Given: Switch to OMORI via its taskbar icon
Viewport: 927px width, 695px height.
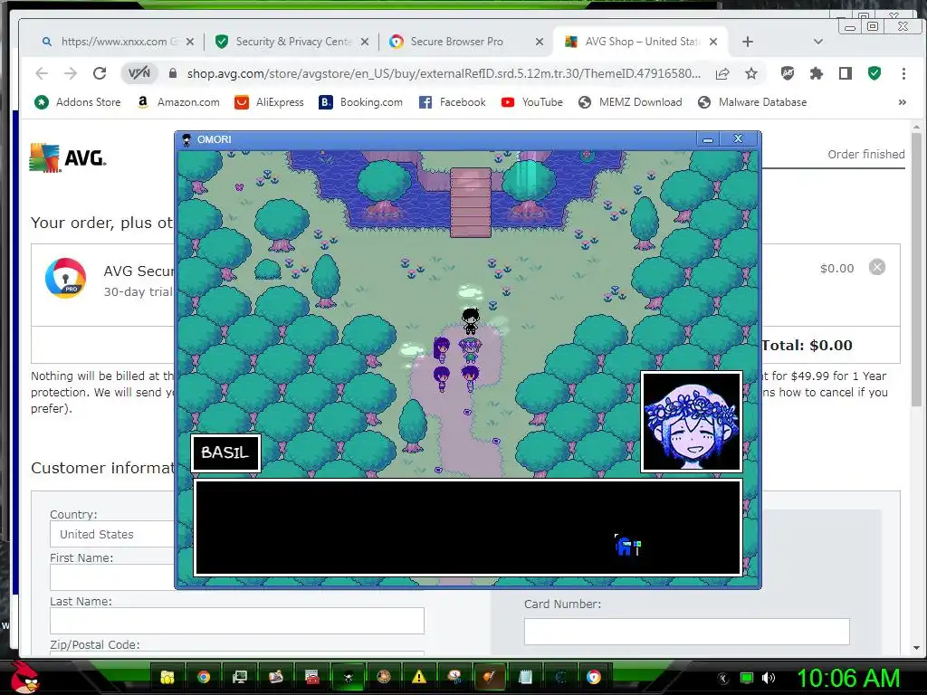Looking at the screenshot, I should pyautogui.click(x=348, y=677).
